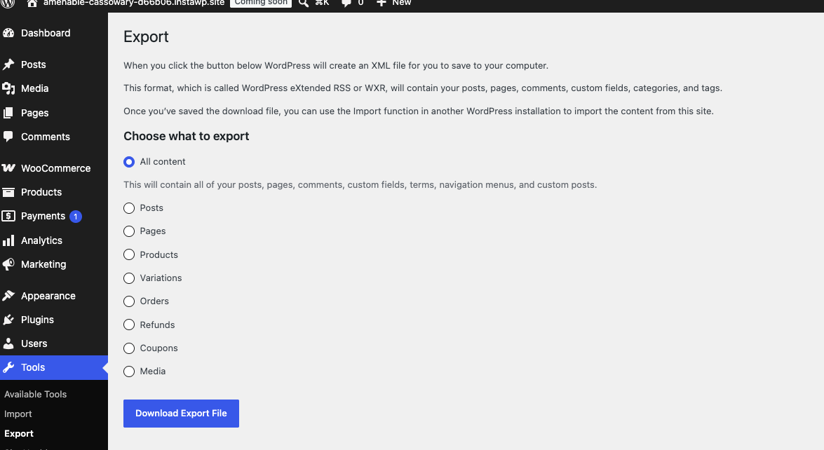This screenshot has width=824, height=450.
Task: Click the site name in admin bar
Action: (133, 3)
